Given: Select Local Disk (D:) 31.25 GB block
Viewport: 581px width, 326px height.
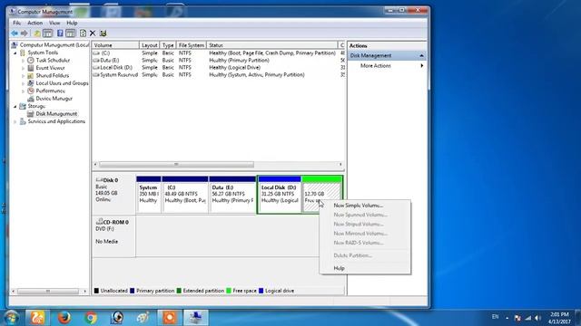Looking at the screenshot, I should (x=280, y=195).
